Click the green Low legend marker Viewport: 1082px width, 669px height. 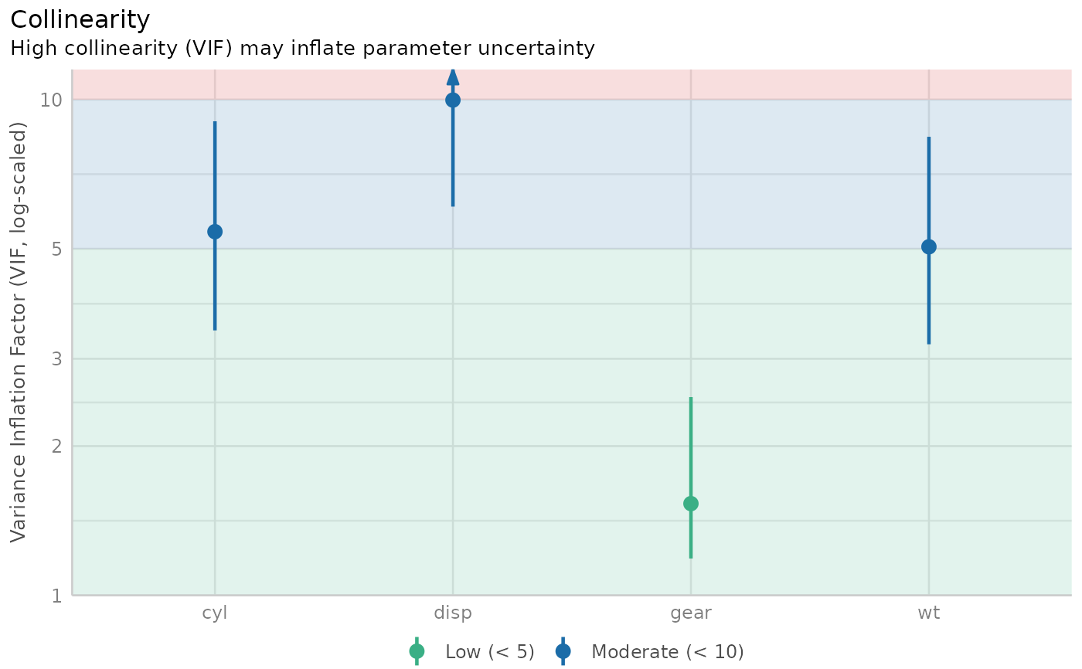coord(417,651)
